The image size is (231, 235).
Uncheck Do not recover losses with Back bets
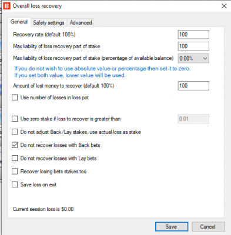pyautogui.click(x=15, y=145)
